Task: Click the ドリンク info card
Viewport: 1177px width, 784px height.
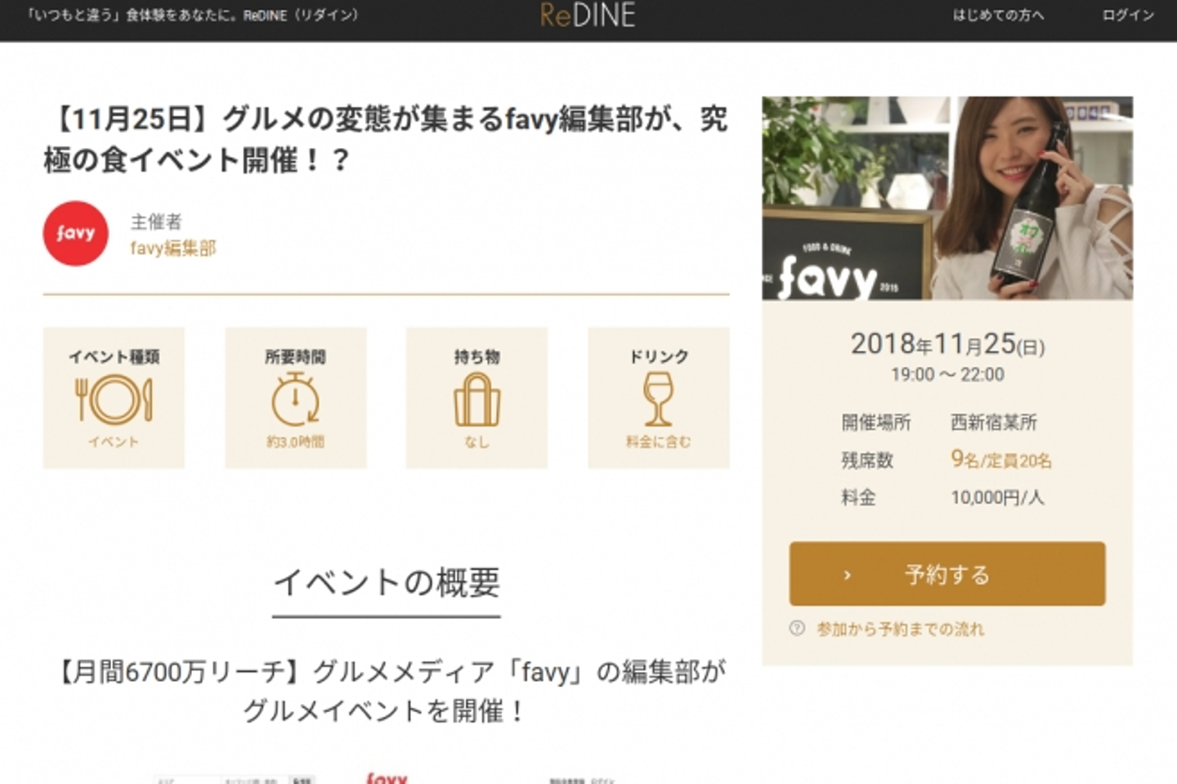Action: coord(659,398)
